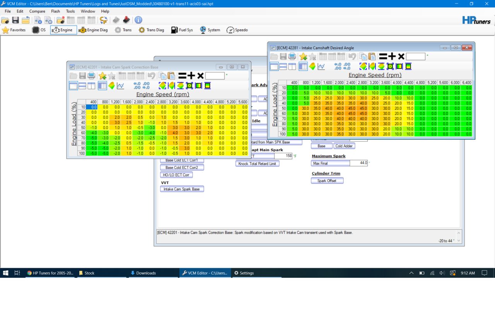This screenshot has height=321, width=495.
Task: Open the File menu
Action: [x=8, y=11]
